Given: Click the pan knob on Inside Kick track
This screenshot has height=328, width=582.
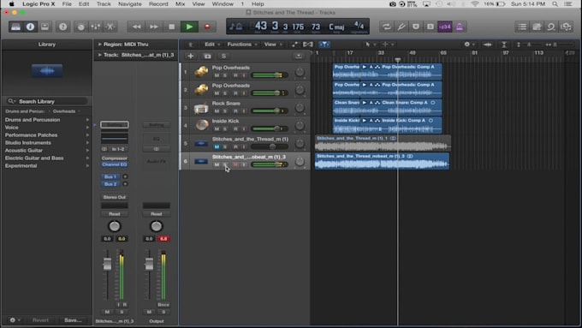Looking at the screenshot, I should click(300, 126).
